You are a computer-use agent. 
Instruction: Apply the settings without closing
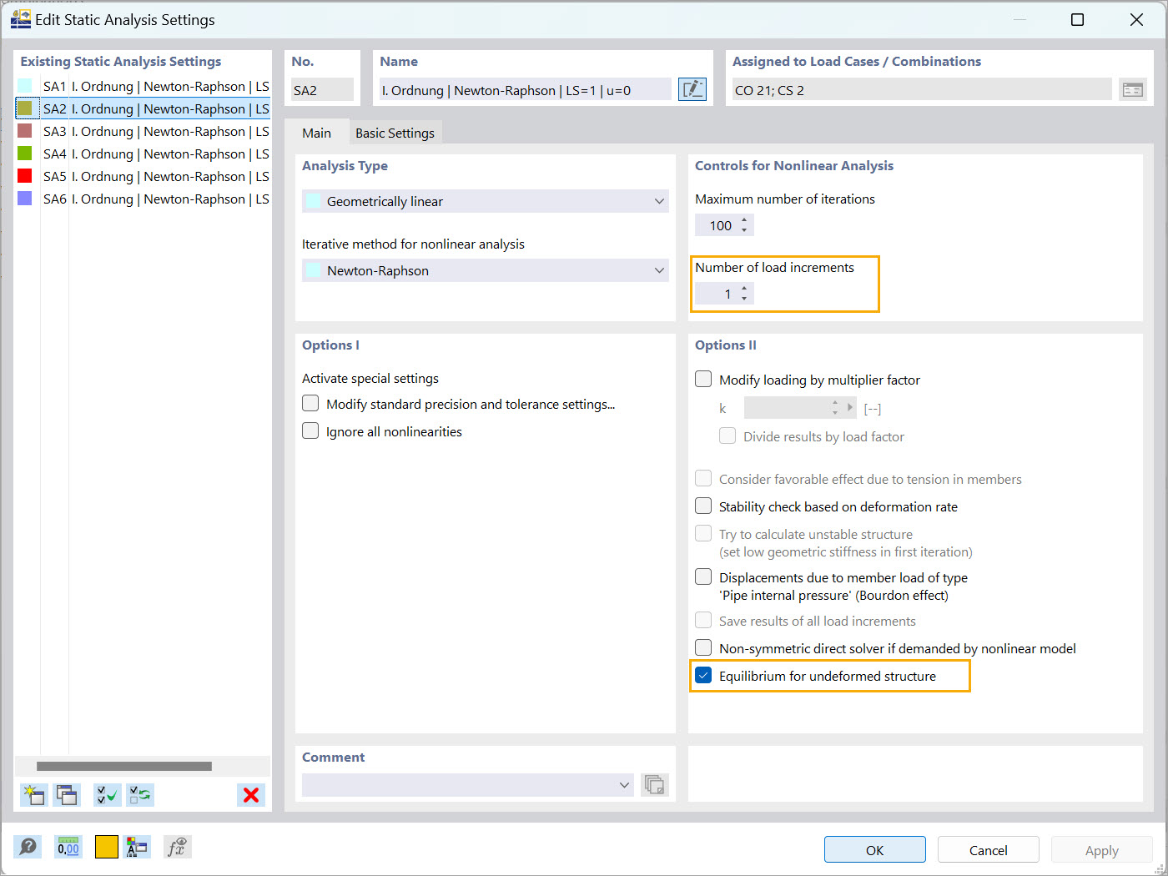(1101, 849)
